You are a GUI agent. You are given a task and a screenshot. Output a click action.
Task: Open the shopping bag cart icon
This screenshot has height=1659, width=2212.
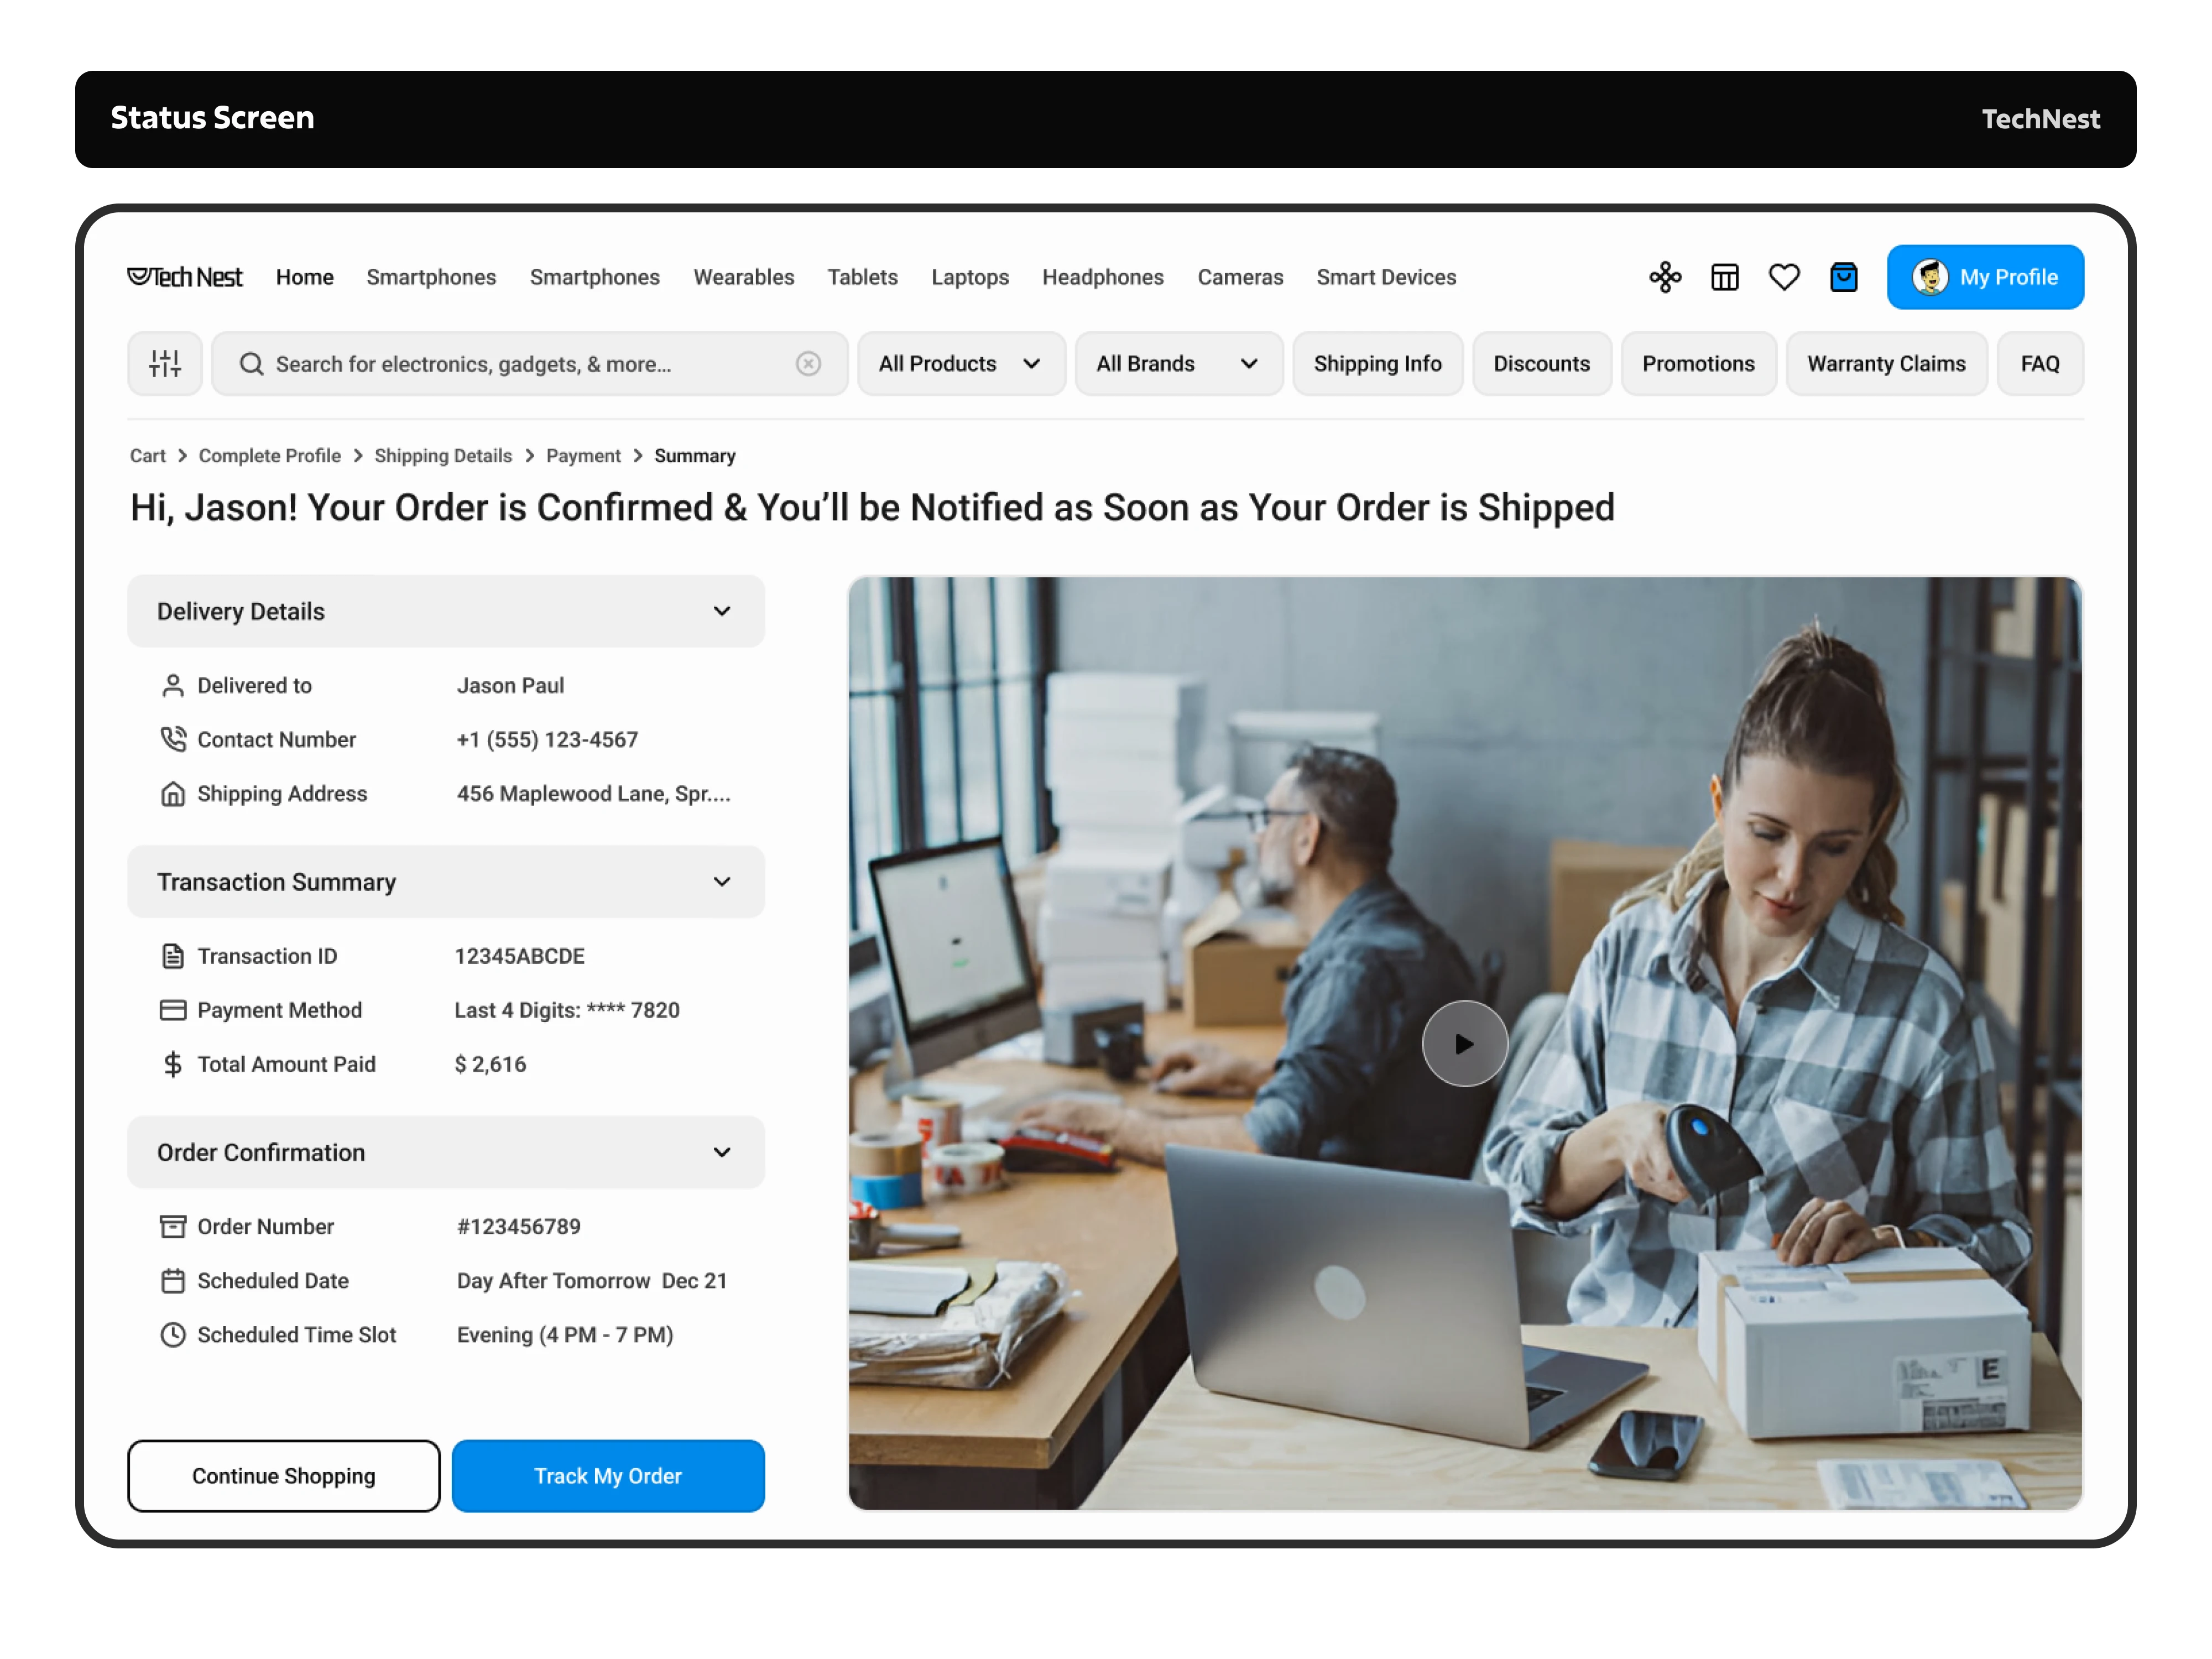click(1843, 277)
